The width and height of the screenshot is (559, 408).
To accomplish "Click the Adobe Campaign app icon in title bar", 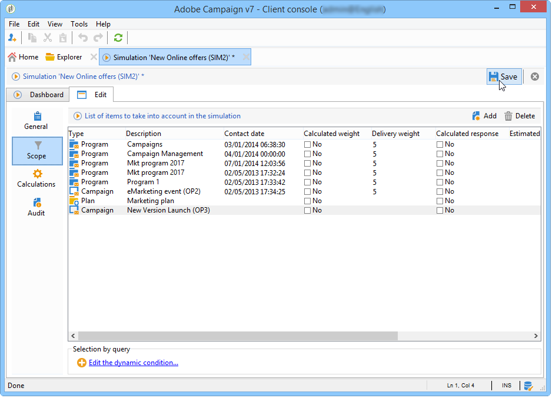I will (11, 9).
